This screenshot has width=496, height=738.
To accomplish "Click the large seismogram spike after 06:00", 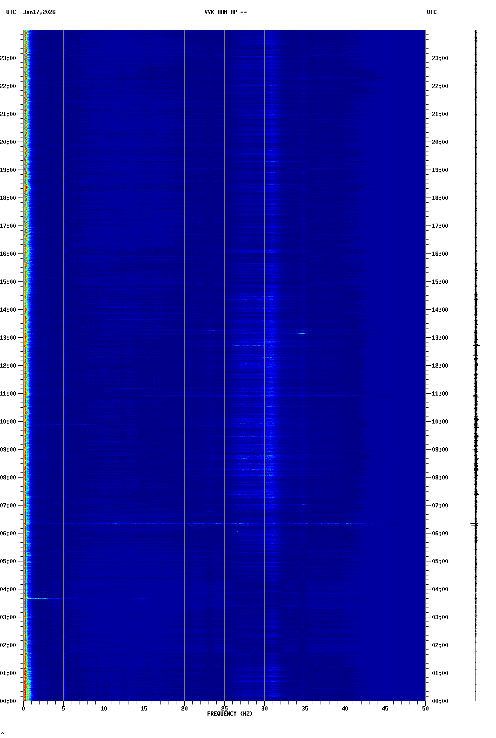I will (x=475, y=525).
